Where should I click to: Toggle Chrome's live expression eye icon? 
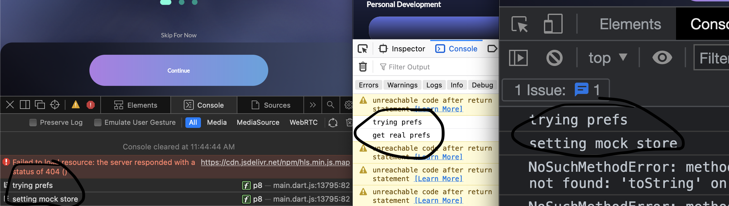click(662, 58)
